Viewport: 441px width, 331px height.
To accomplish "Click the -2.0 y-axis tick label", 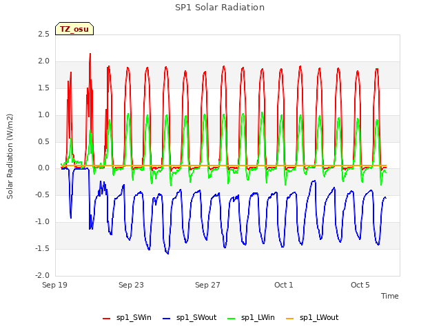I will tap(42, 275).
